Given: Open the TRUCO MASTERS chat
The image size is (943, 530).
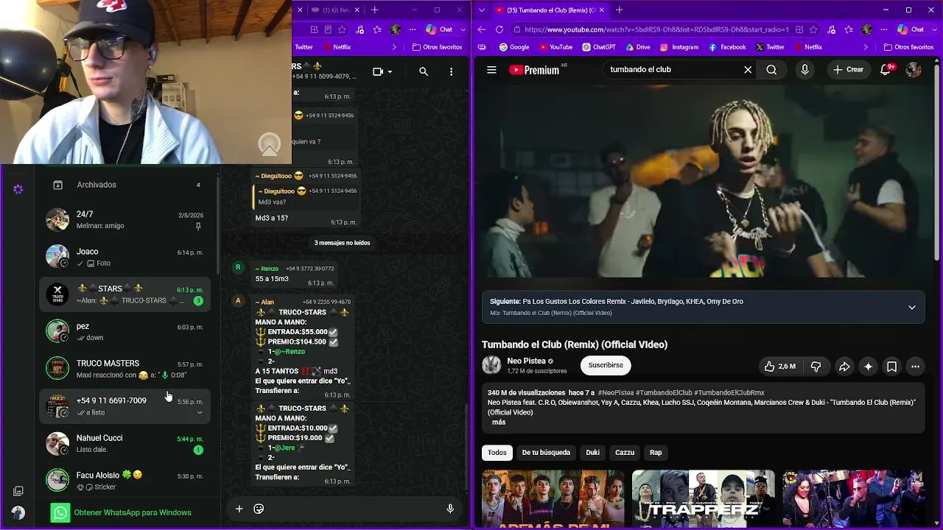Looking at the screenshot, I should tap(125, 369).
